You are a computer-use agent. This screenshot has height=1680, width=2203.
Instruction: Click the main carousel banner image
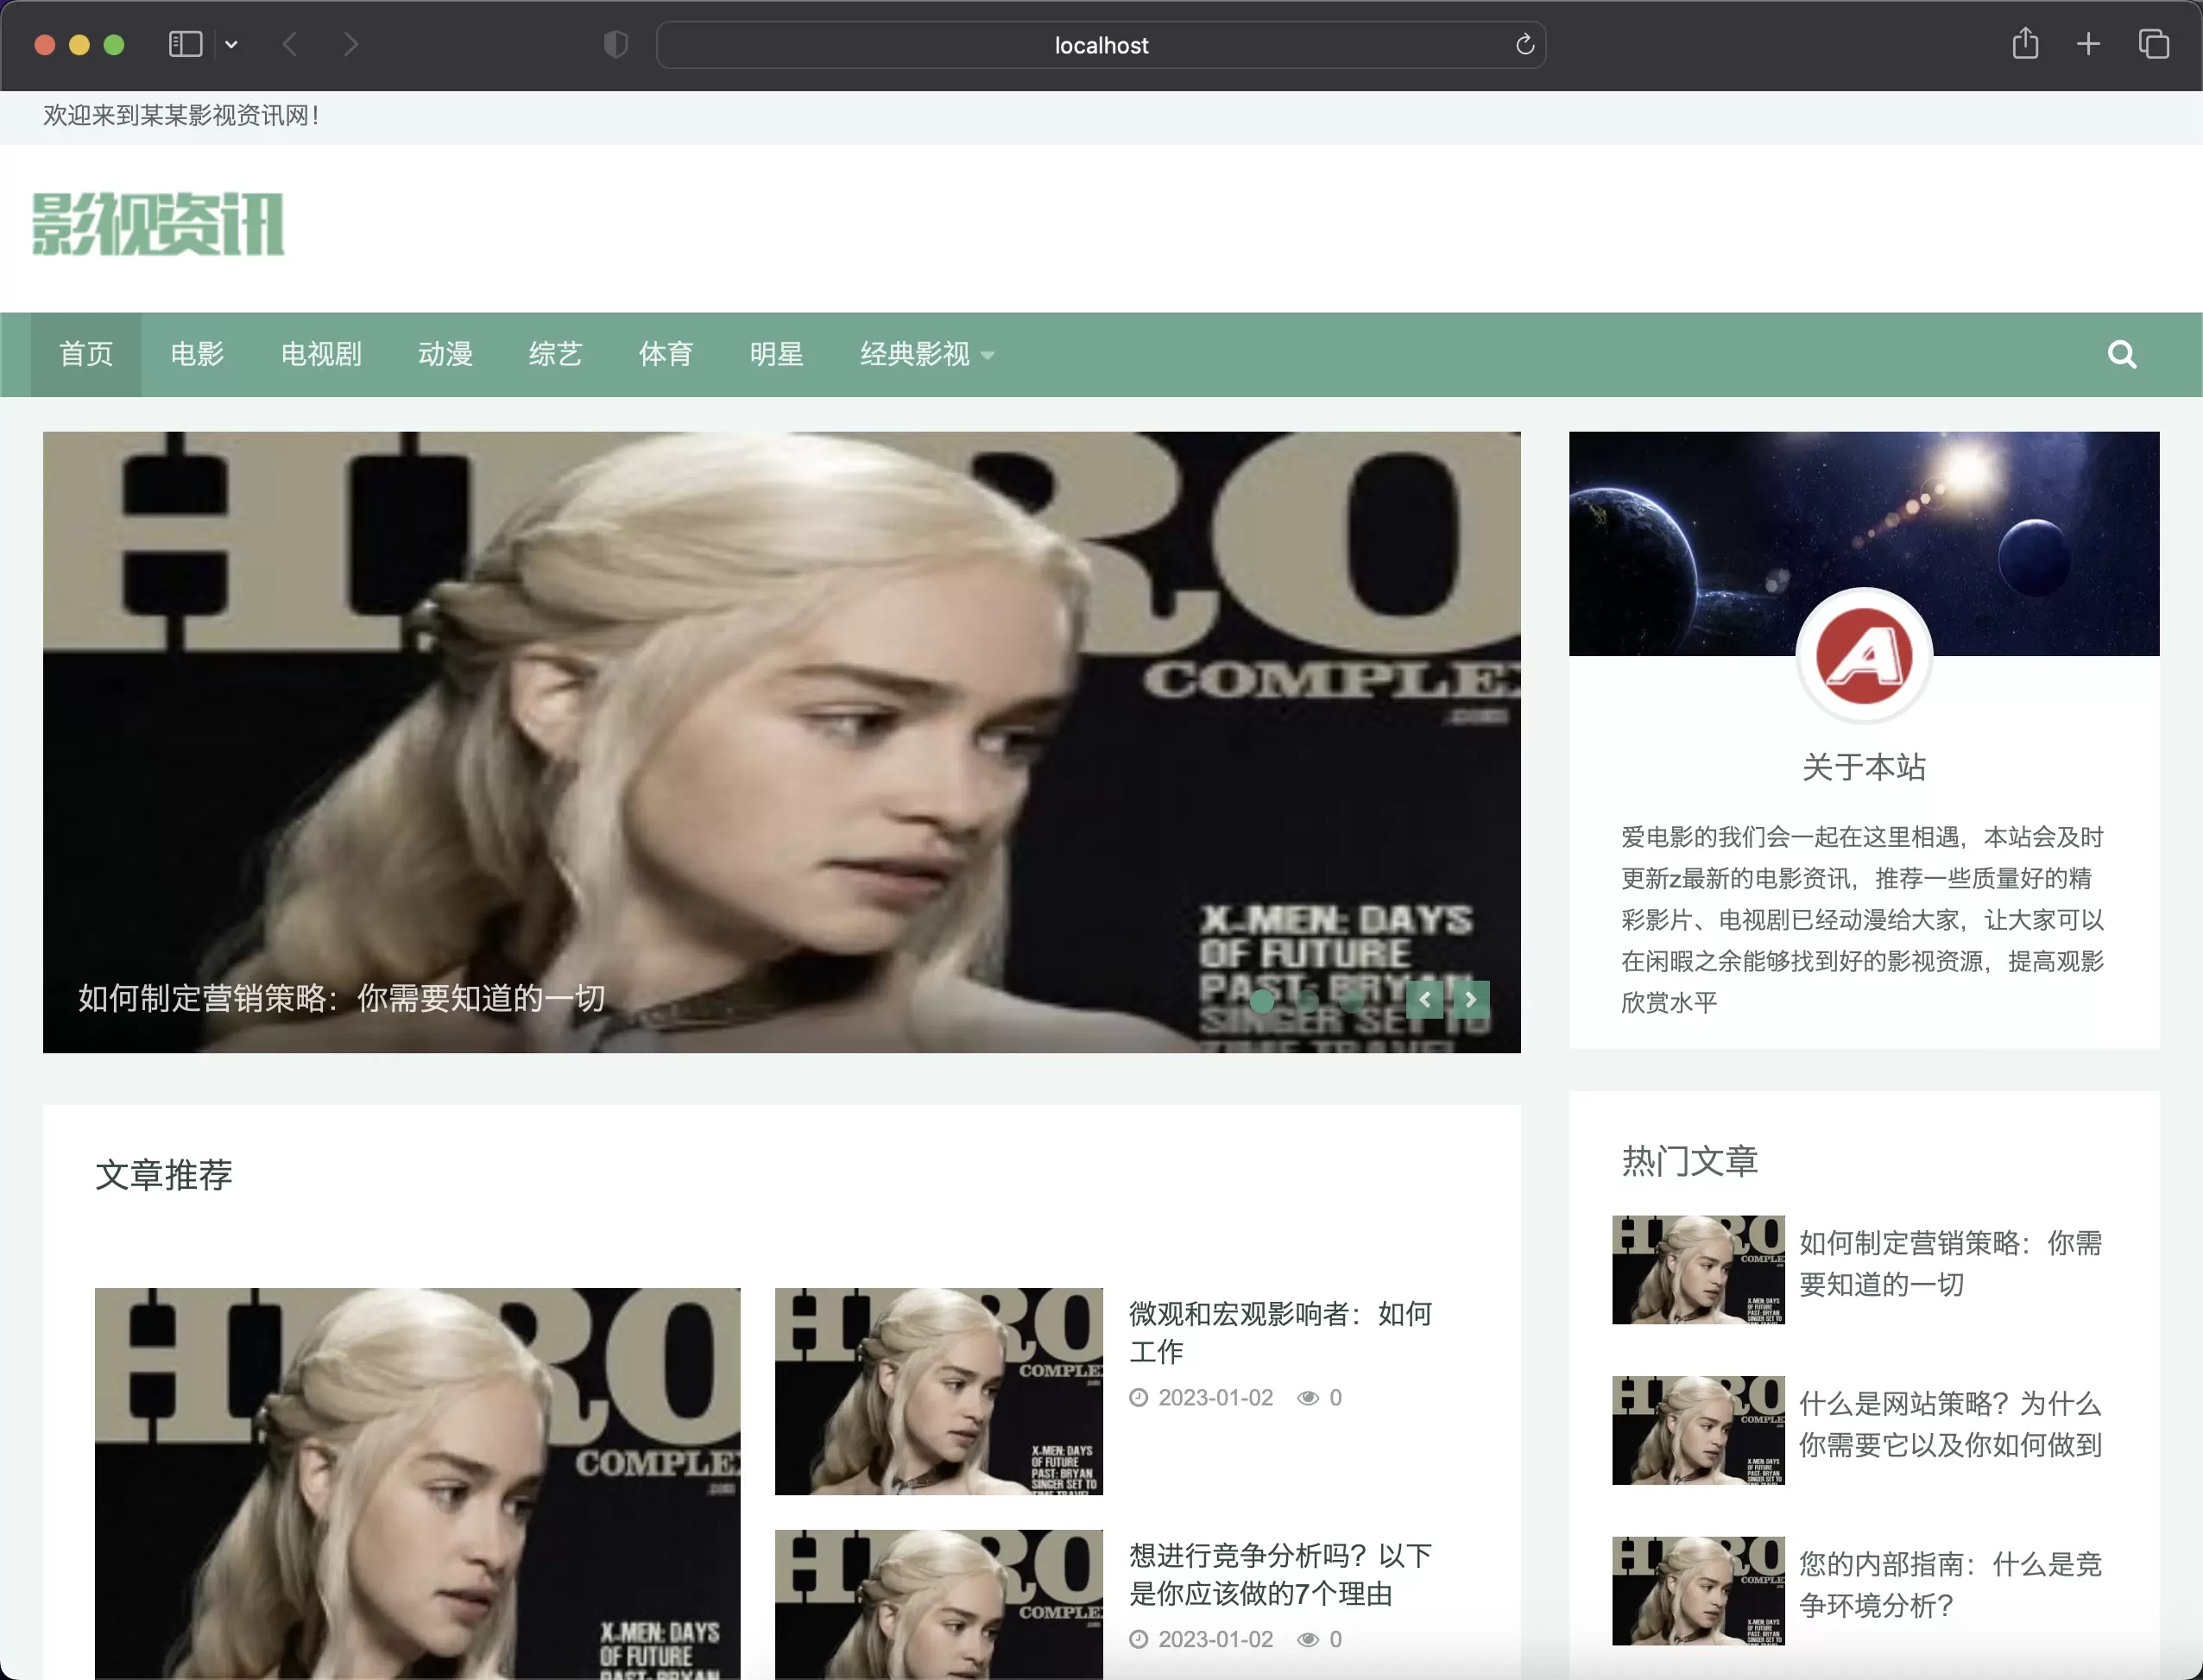coord(781,742)
